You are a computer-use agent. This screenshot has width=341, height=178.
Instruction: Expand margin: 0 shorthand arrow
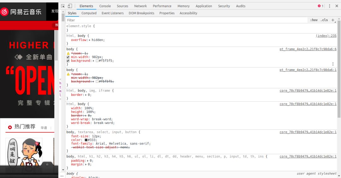(x=86, y=164)
